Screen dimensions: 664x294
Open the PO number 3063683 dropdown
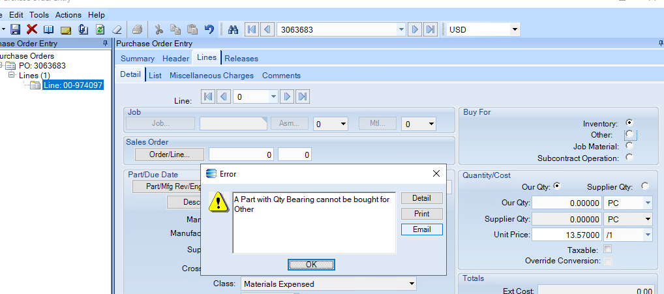coord(400,29)
